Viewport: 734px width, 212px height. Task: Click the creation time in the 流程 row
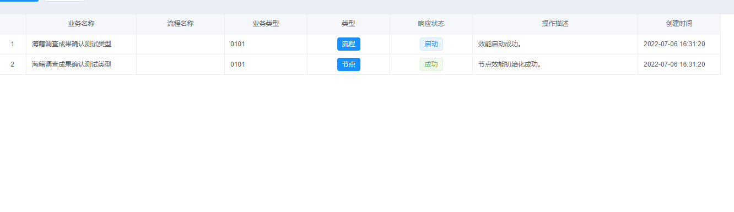click(x=674, y=44)
